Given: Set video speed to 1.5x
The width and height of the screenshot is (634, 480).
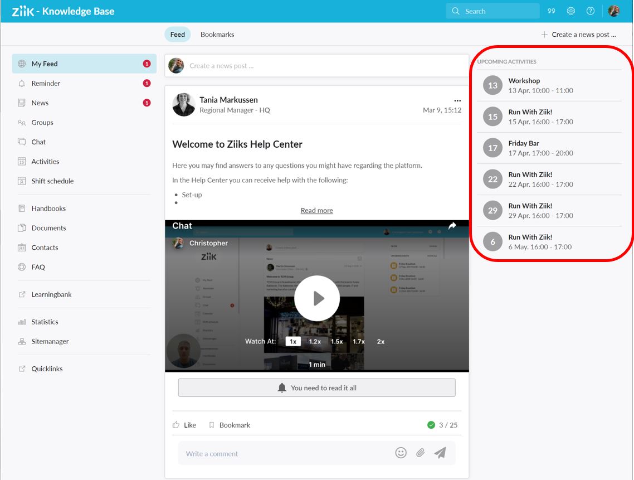Looking at the screenshot, I should pyautogui.click(x=337, y=342).
